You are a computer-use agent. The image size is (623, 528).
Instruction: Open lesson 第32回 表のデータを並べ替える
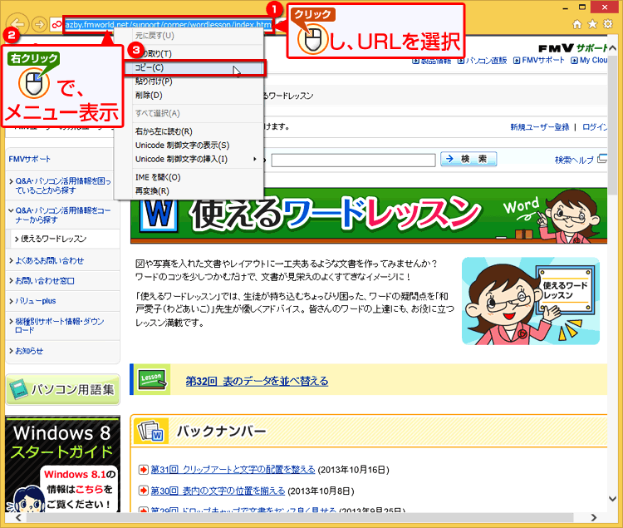[257, 382]
